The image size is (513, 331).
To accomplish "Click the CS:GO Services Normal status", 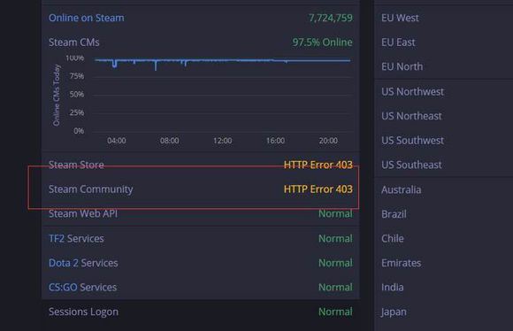I will (x=335, y=287).
